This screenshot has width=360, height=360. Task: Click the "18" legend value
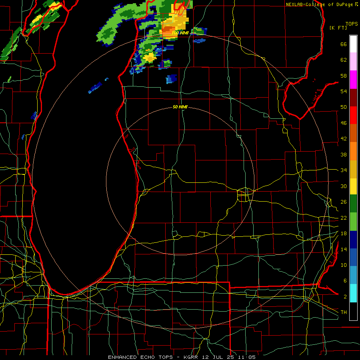click(344, 234)
